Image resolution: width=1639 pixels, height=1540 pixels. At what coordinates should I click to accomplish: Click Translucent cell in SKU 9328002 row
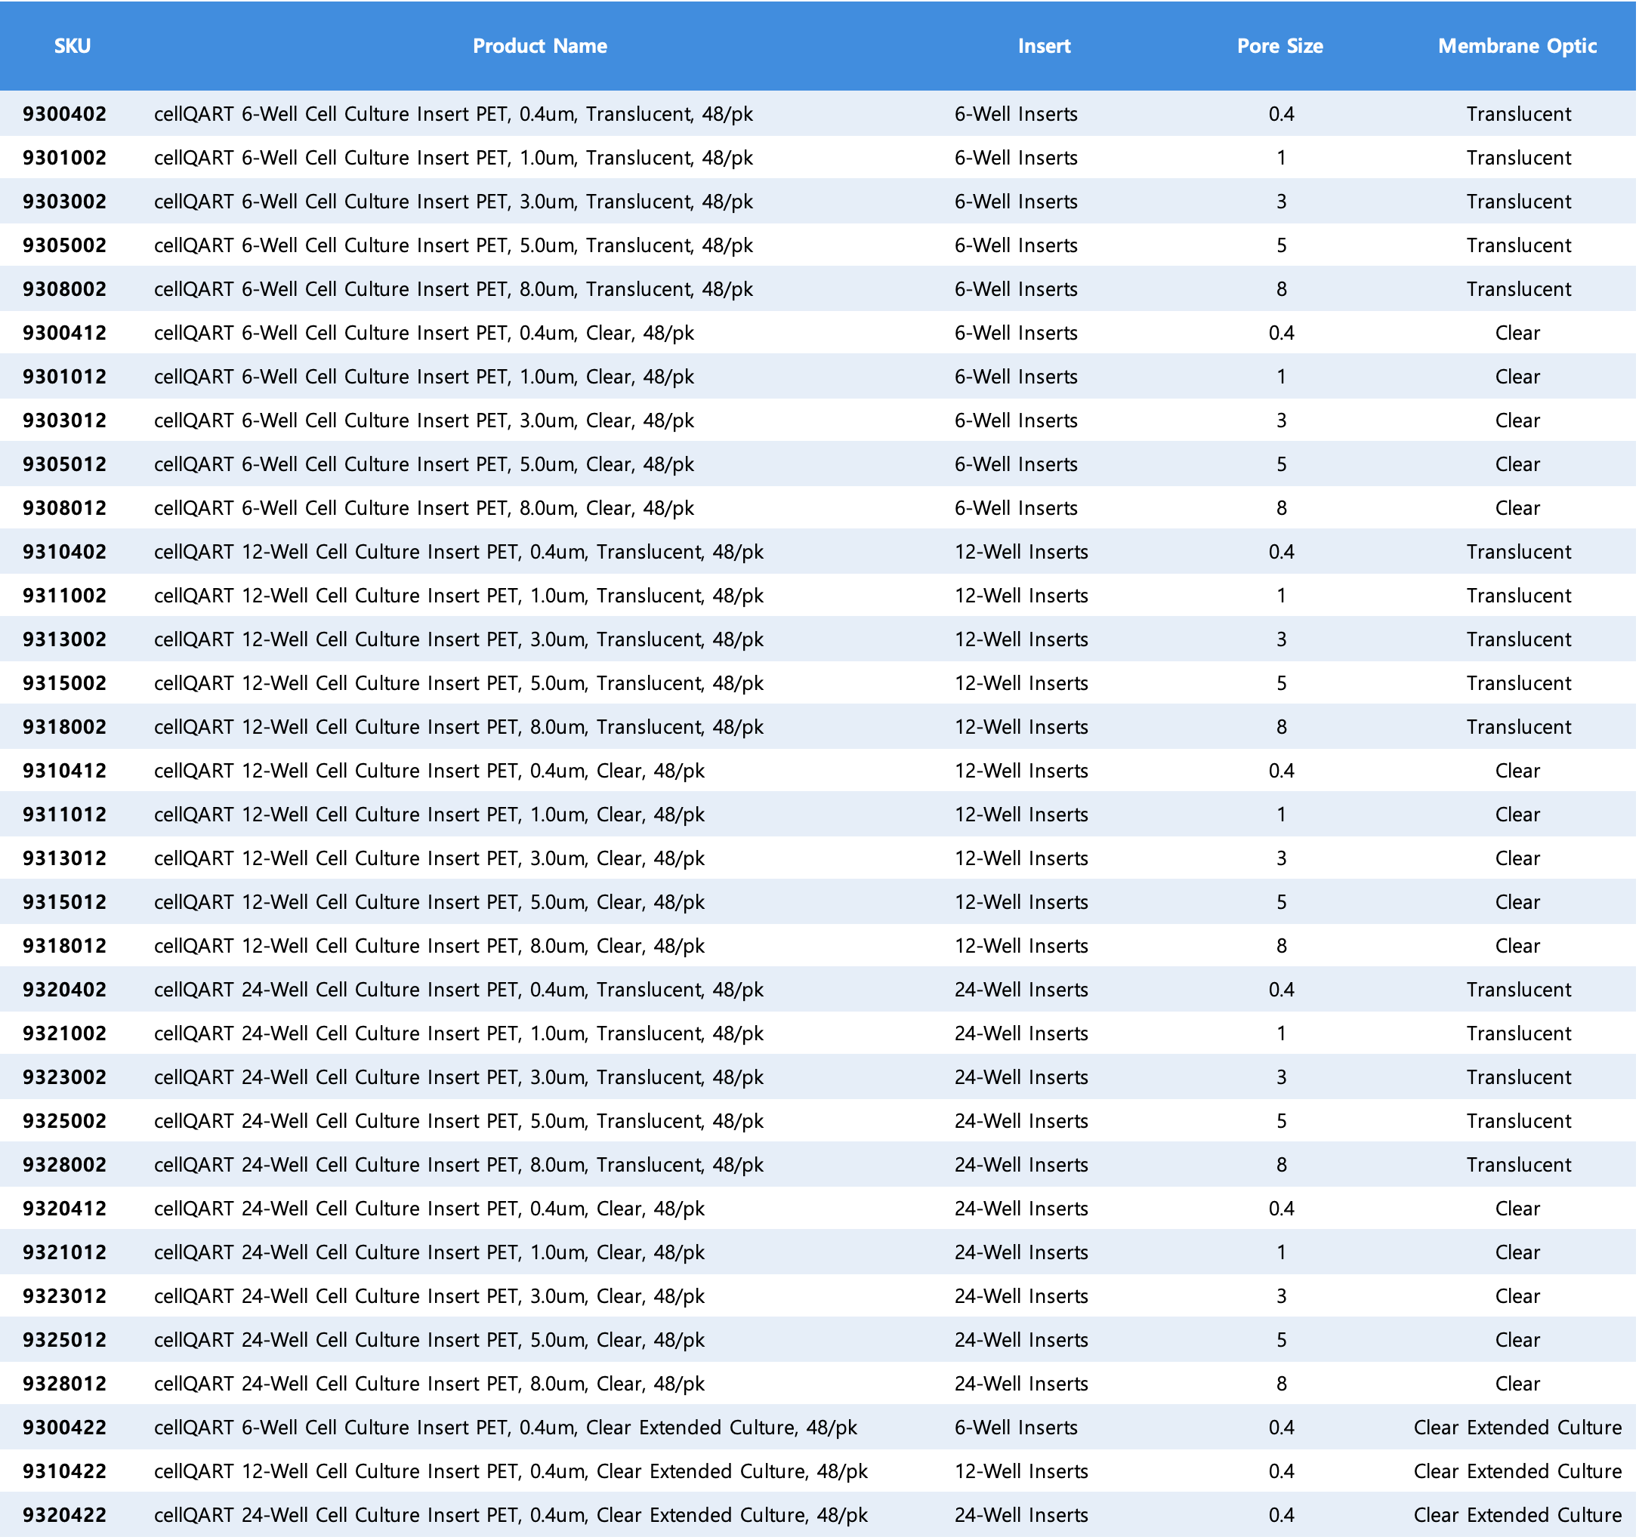[1518, 1164]
